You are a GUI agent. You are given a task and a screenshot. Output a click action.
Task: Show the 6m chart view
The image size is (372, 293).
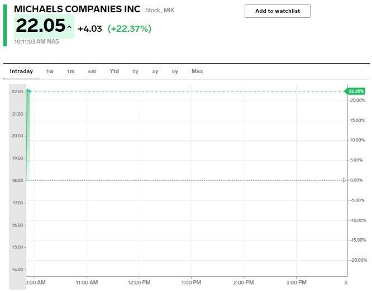[x=92, y=71]
